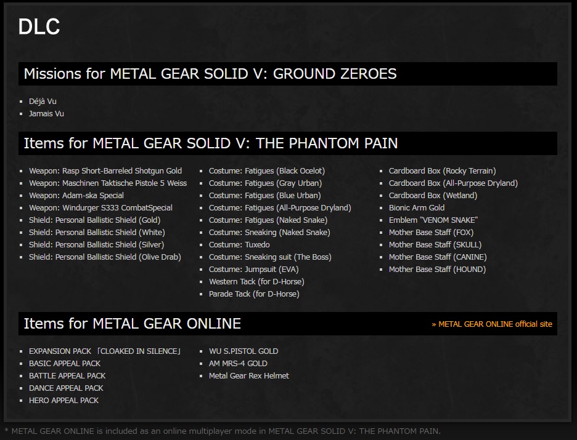The height and width of the screenshot is (440, 577).
Task: Select Emblem "VENOM SNAKE" item
Action: tap(433, 220)
